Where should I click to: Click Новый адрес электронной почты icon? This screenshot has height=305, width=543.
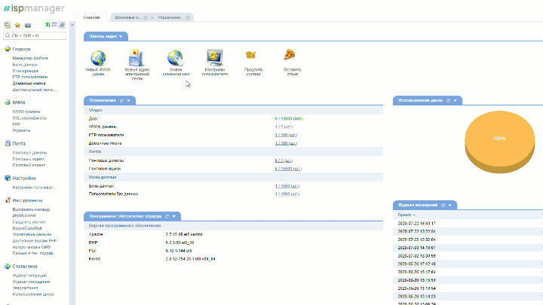(137, 58)
